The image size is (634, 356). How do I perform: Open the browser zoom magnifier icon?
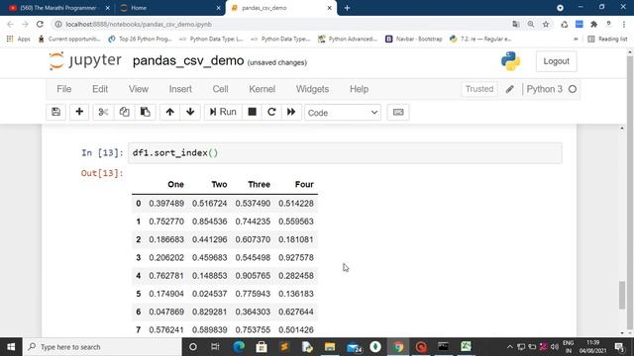(x=531, y=24)
